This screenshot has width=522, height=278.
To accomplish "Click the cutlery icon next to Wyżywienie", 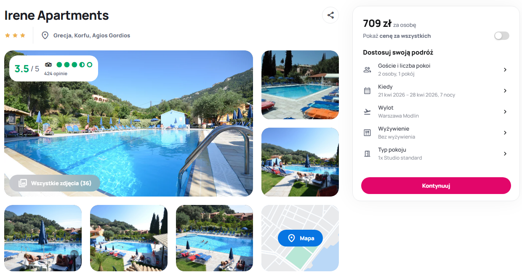I will click(367, 133).
